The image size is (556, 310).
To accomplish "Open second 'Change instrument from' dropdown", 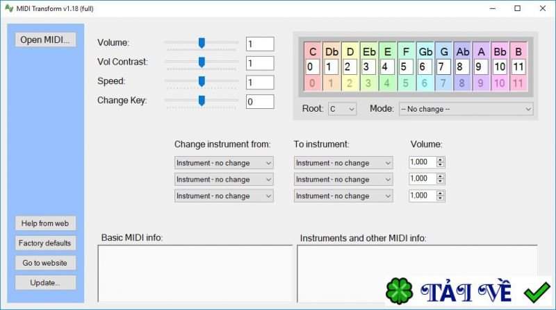I will [224, 180].
